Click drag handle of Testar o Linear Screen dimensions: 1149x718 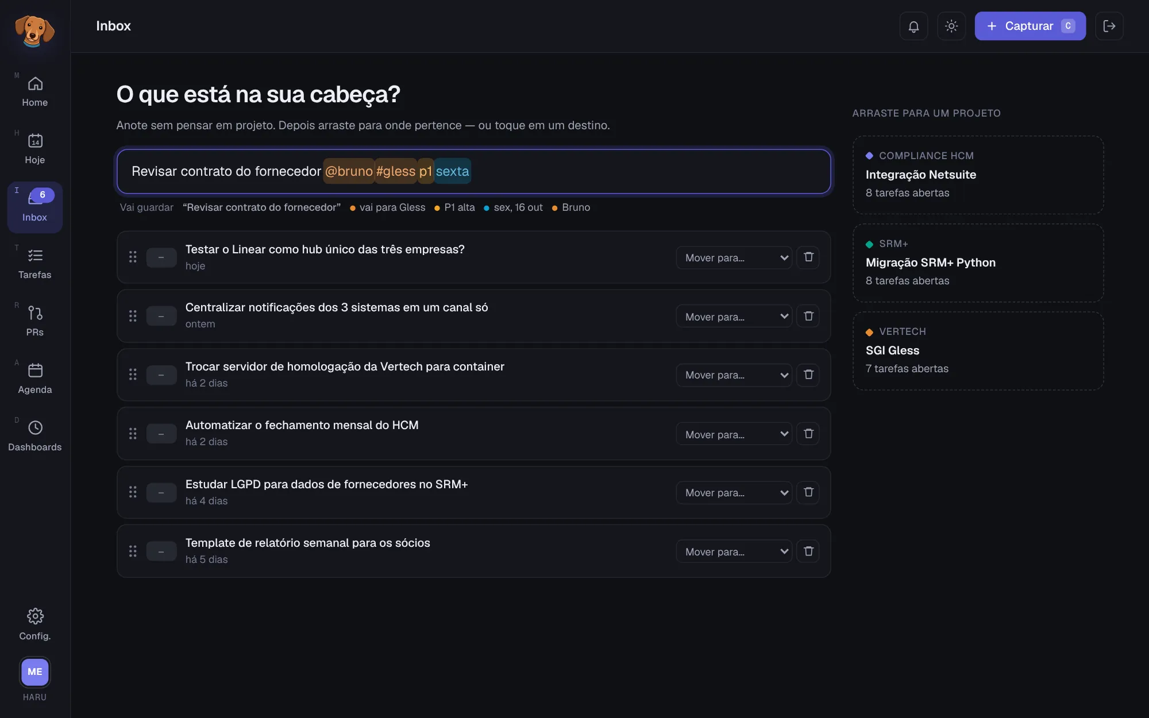click(133, 257)
